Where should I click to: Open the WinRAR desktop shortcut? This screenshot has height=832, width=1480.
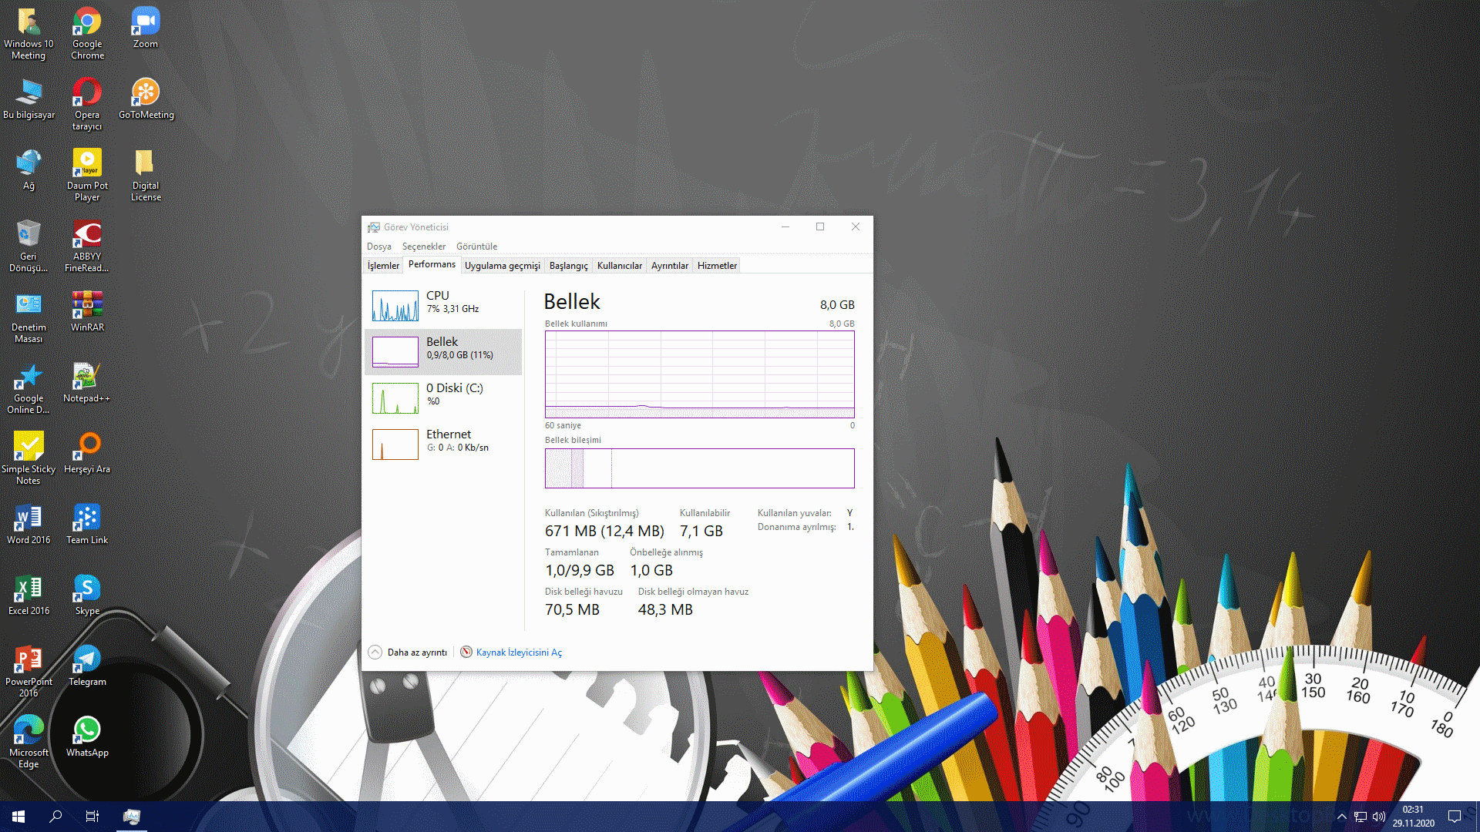click(x=87, y=311)
